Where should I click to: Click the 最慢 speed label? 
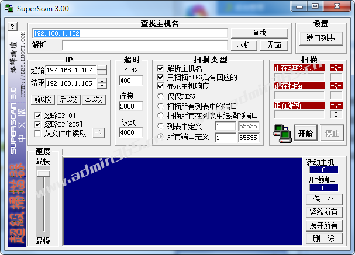click(43, 241)
